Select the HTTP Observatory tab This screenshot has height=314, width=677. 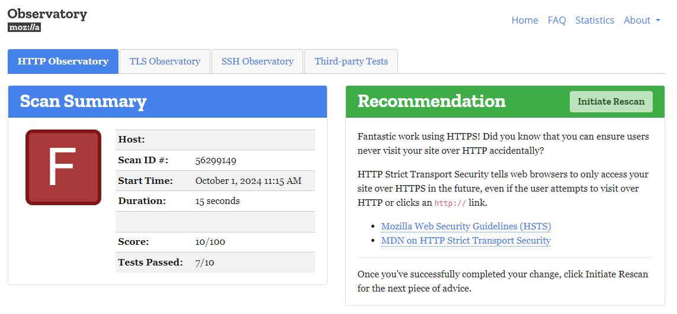(63, 61)
